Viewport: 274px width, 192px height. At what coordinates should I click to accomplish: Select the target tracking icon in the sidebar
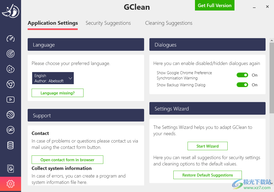click(x=11, y=54)
